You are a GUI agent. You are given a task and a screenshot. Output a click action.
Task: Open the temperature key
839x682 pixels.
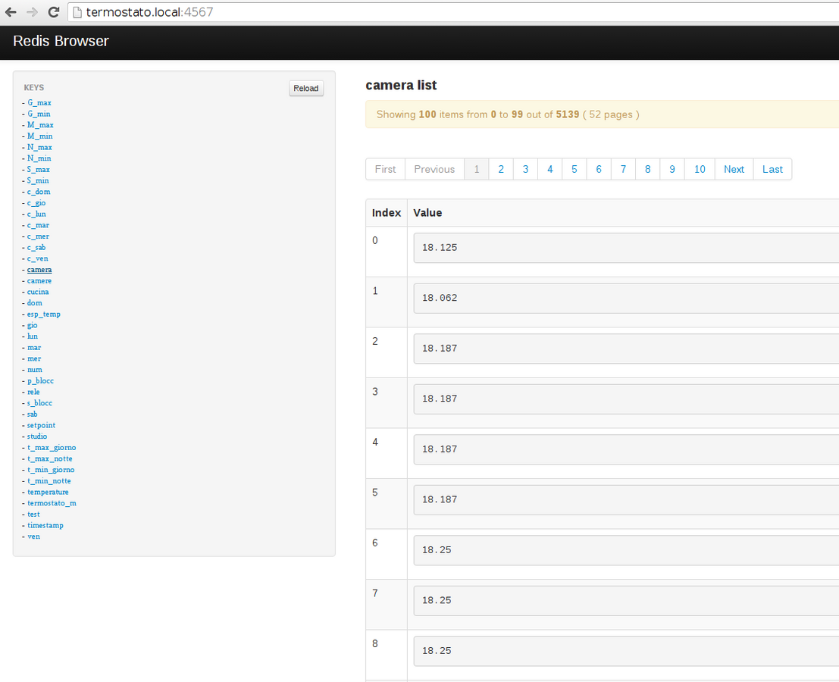point(48,492)
